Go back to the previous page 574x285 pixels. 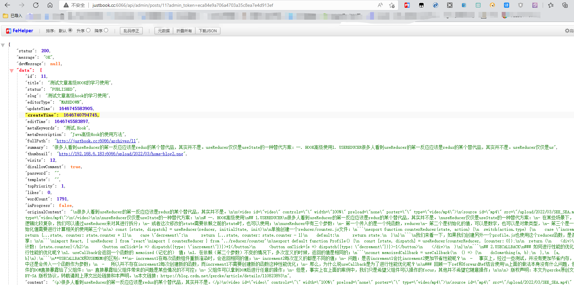(7, 5)
